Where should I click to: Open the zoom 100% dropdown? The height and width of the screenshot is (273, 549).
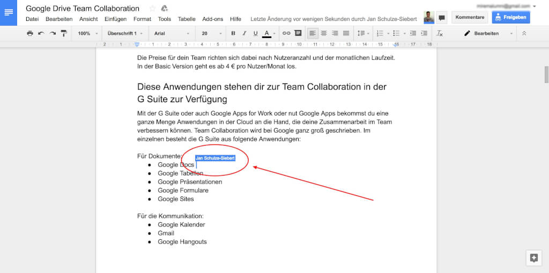click(87, 33)
